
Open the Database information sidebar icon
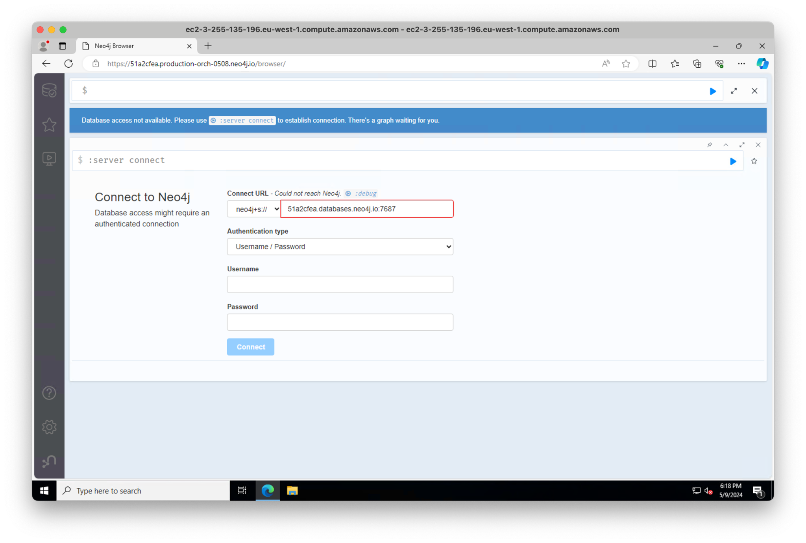click(x=49, y=91)
